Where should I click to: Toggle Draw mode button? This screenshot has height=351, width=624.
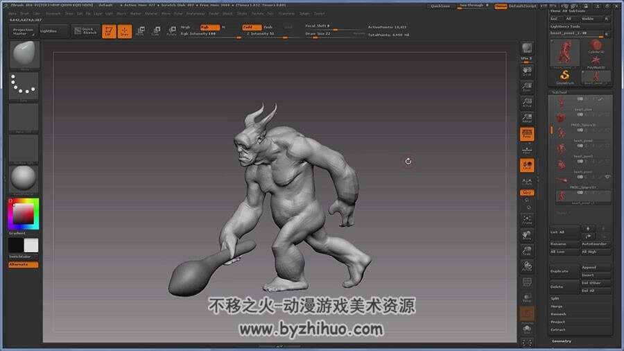125,31
